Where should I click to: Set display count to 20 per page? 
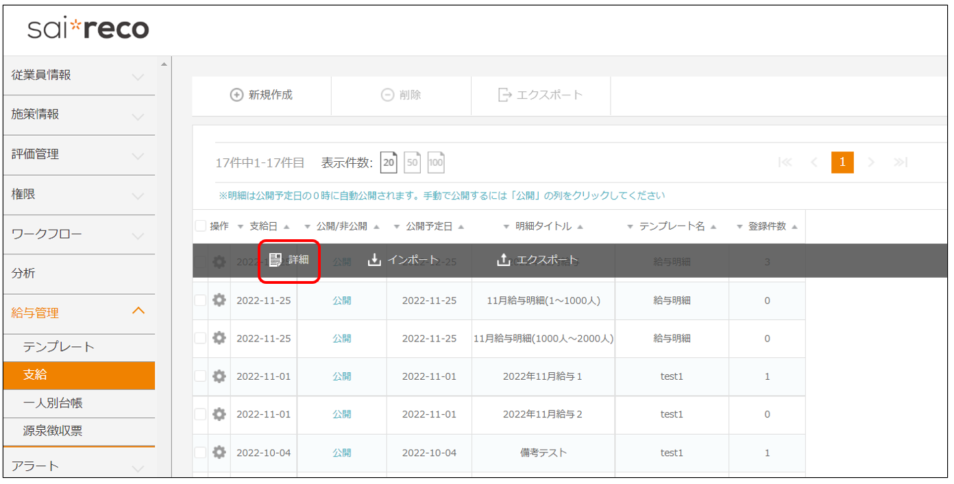tap(389, 162)
